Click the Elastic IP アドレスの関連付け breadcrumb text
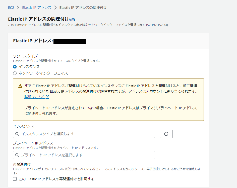Screen dimensions: 237x188 click(83, 8)
